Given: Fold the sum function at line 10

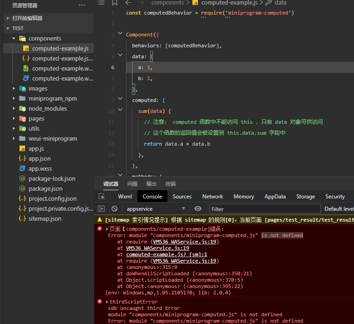Looking at the screenshot, I should click(120, 110).
